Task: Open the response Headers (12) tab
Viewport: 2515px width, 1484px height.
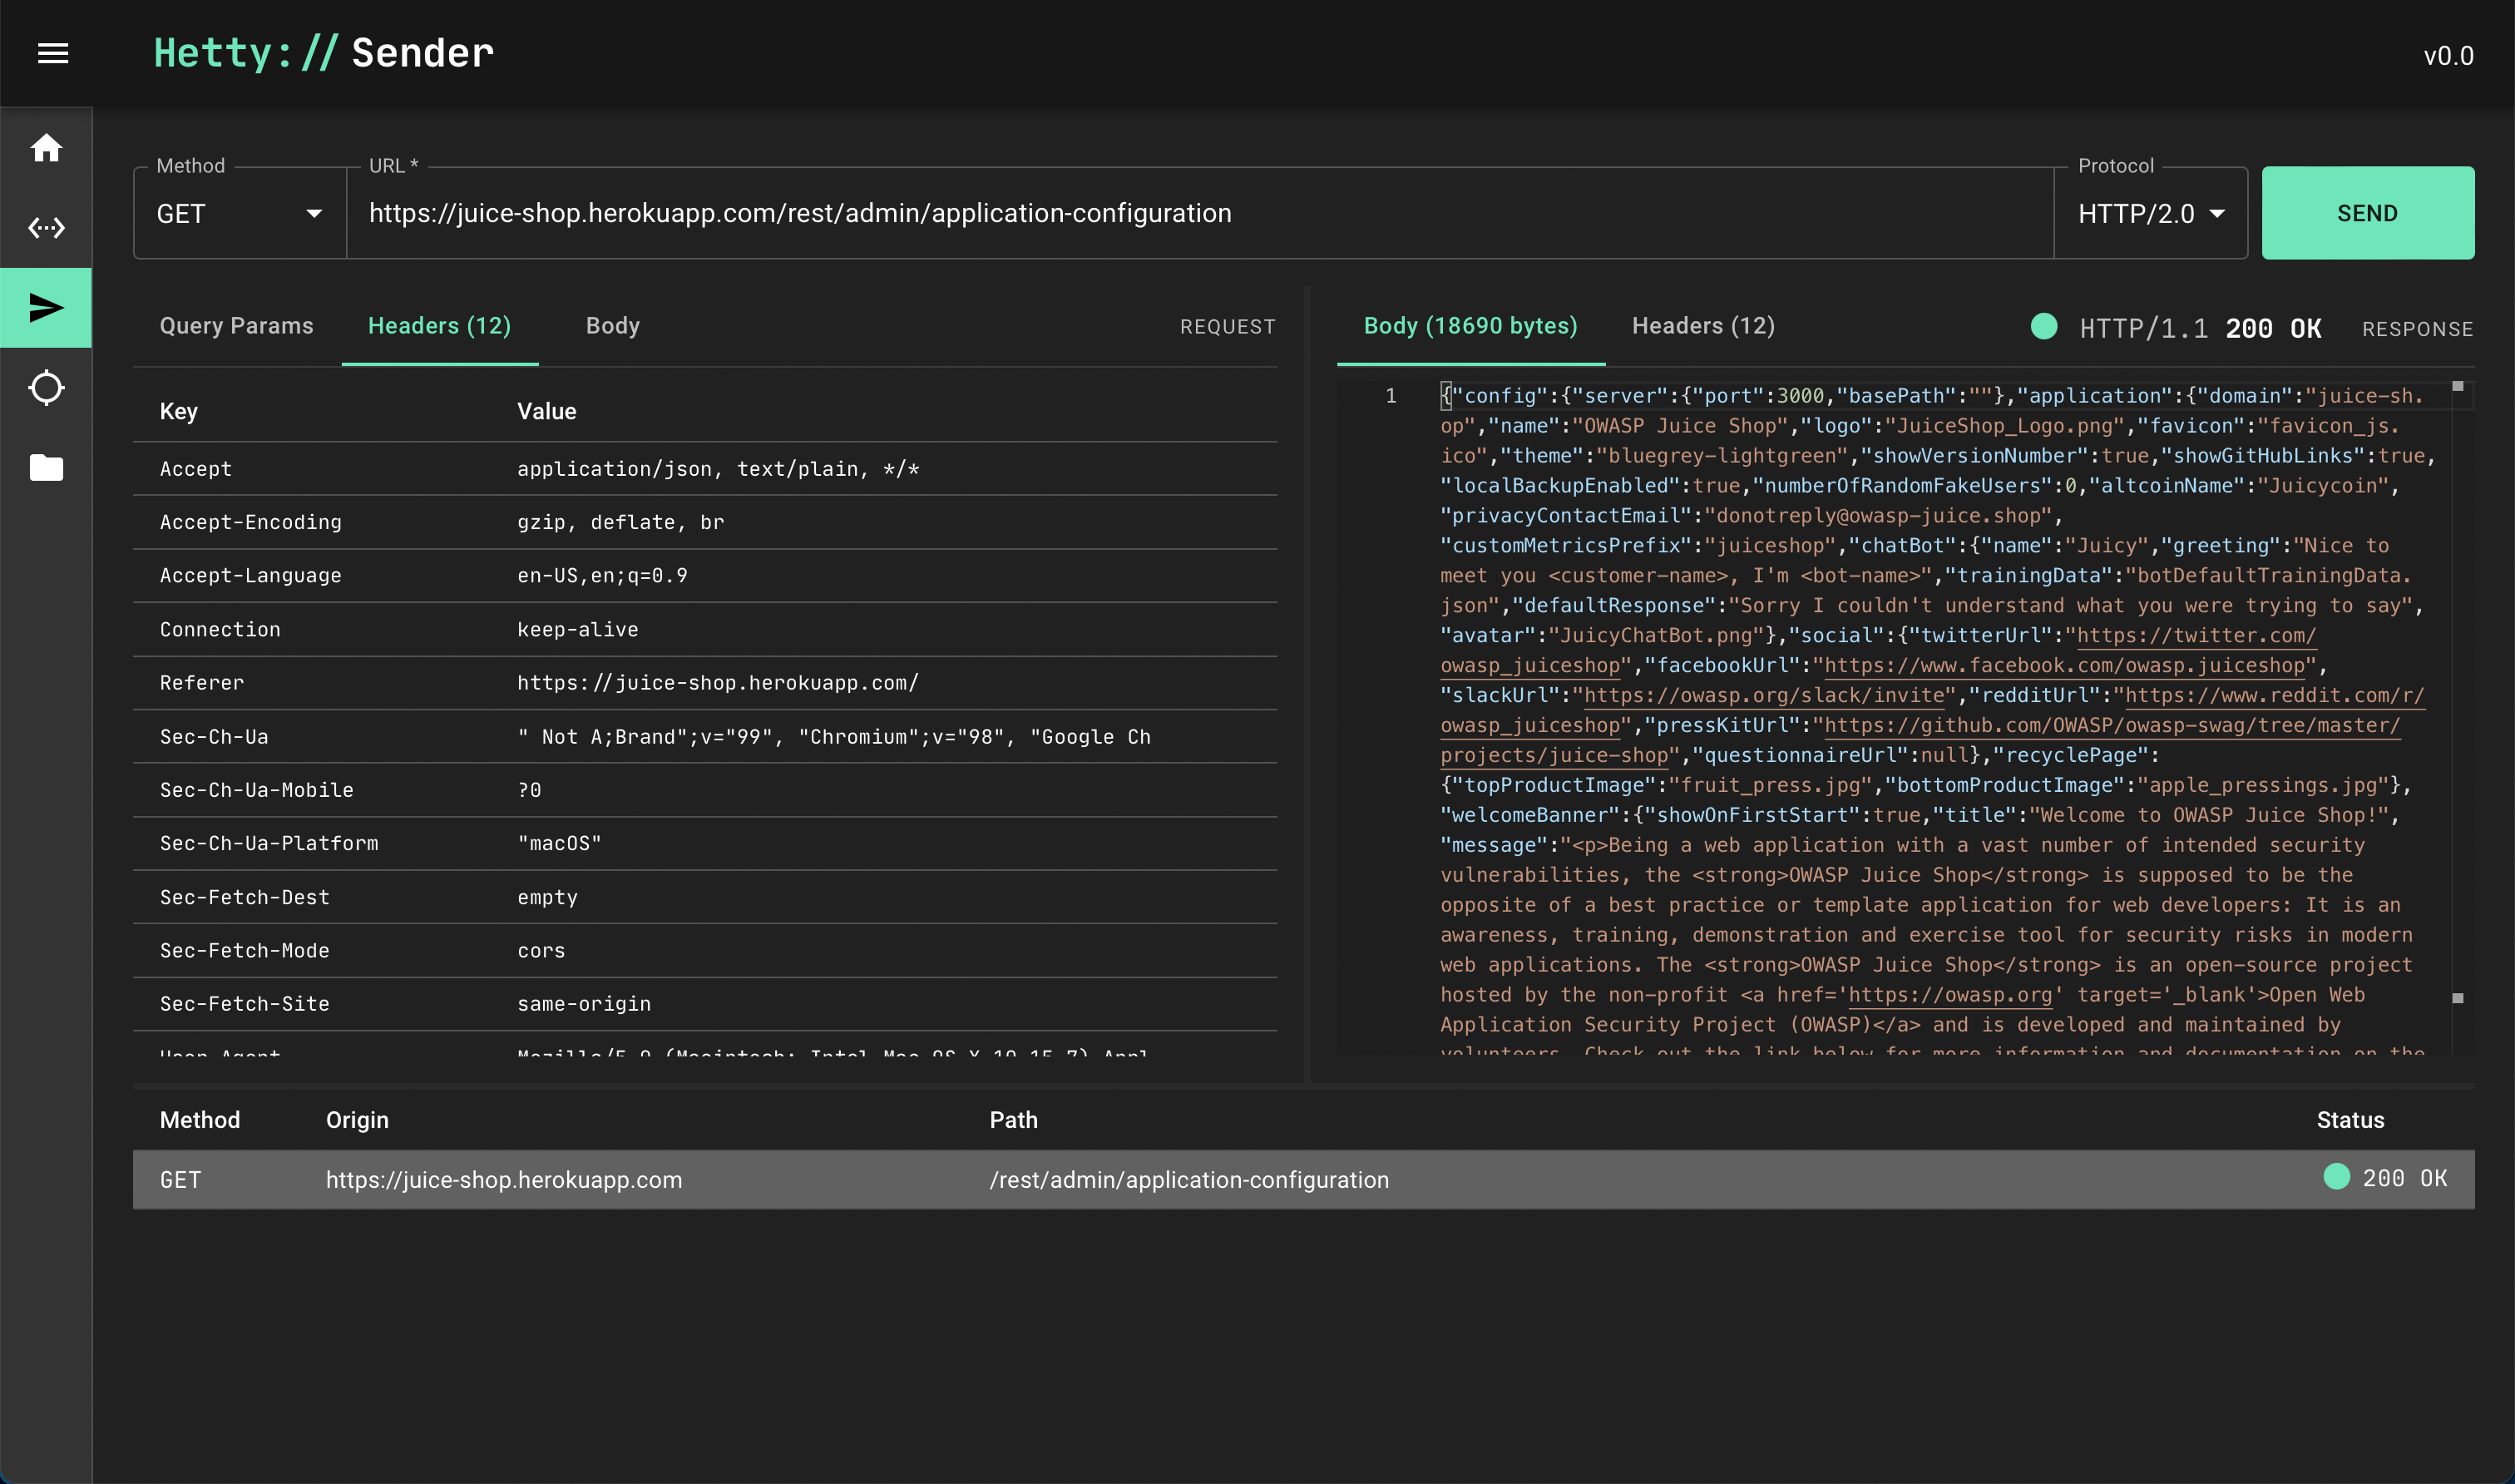Action: pyautogui.click(x=1702, y=326)
